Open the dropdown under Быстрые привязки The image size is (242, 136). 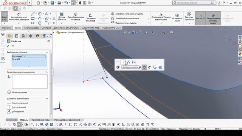[x=189, y=23]
